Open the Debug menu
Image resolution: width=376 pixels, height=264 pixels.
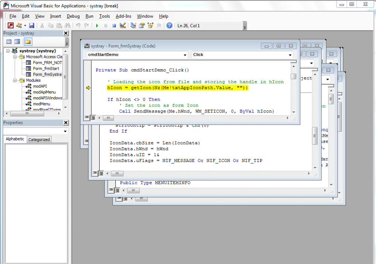pyautogui.click(x=73, y=16)
